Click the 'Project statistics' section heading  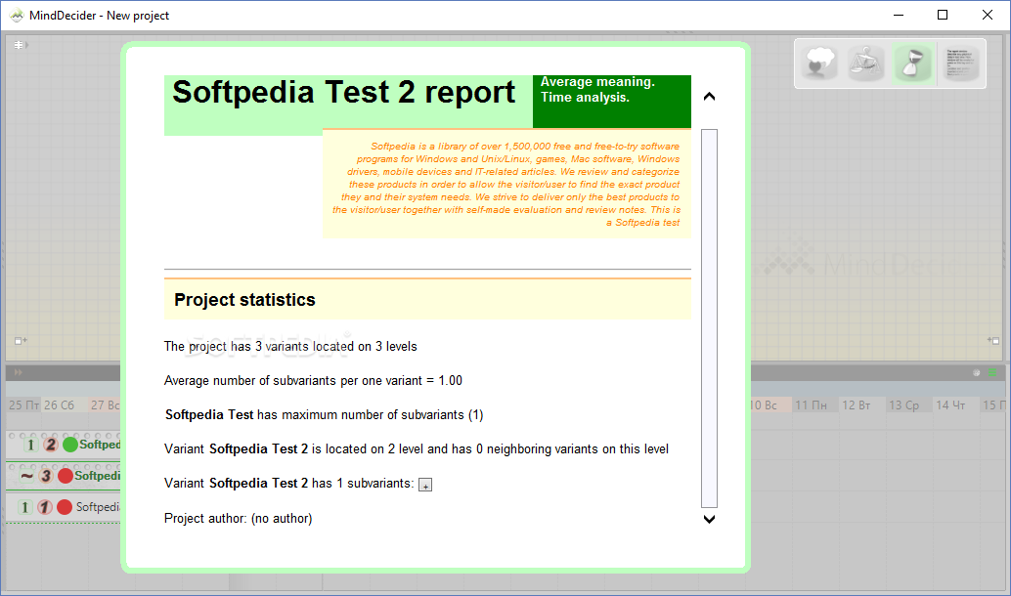245,300
